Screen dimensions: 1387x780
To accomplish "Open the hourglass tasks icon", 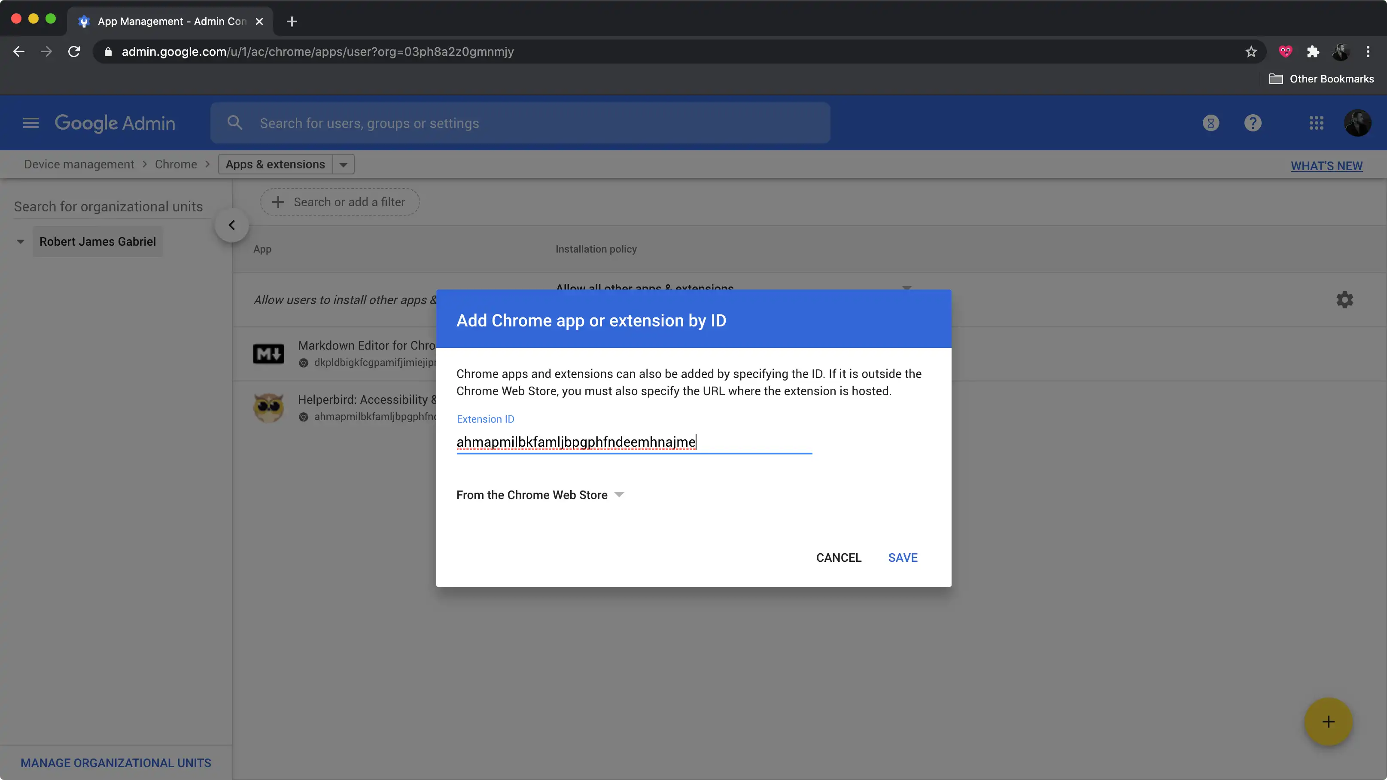I will click(1211, 123).
